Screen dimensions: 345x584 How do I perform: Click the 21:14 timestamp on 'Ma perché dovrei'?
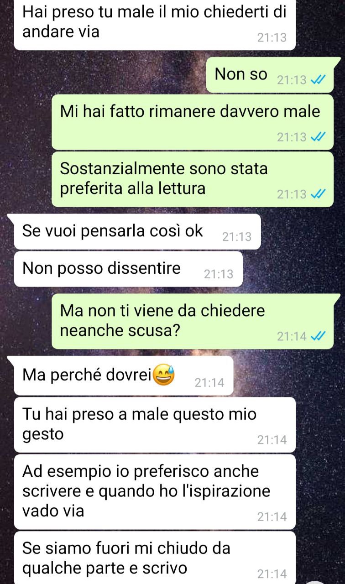click(209, 383)
